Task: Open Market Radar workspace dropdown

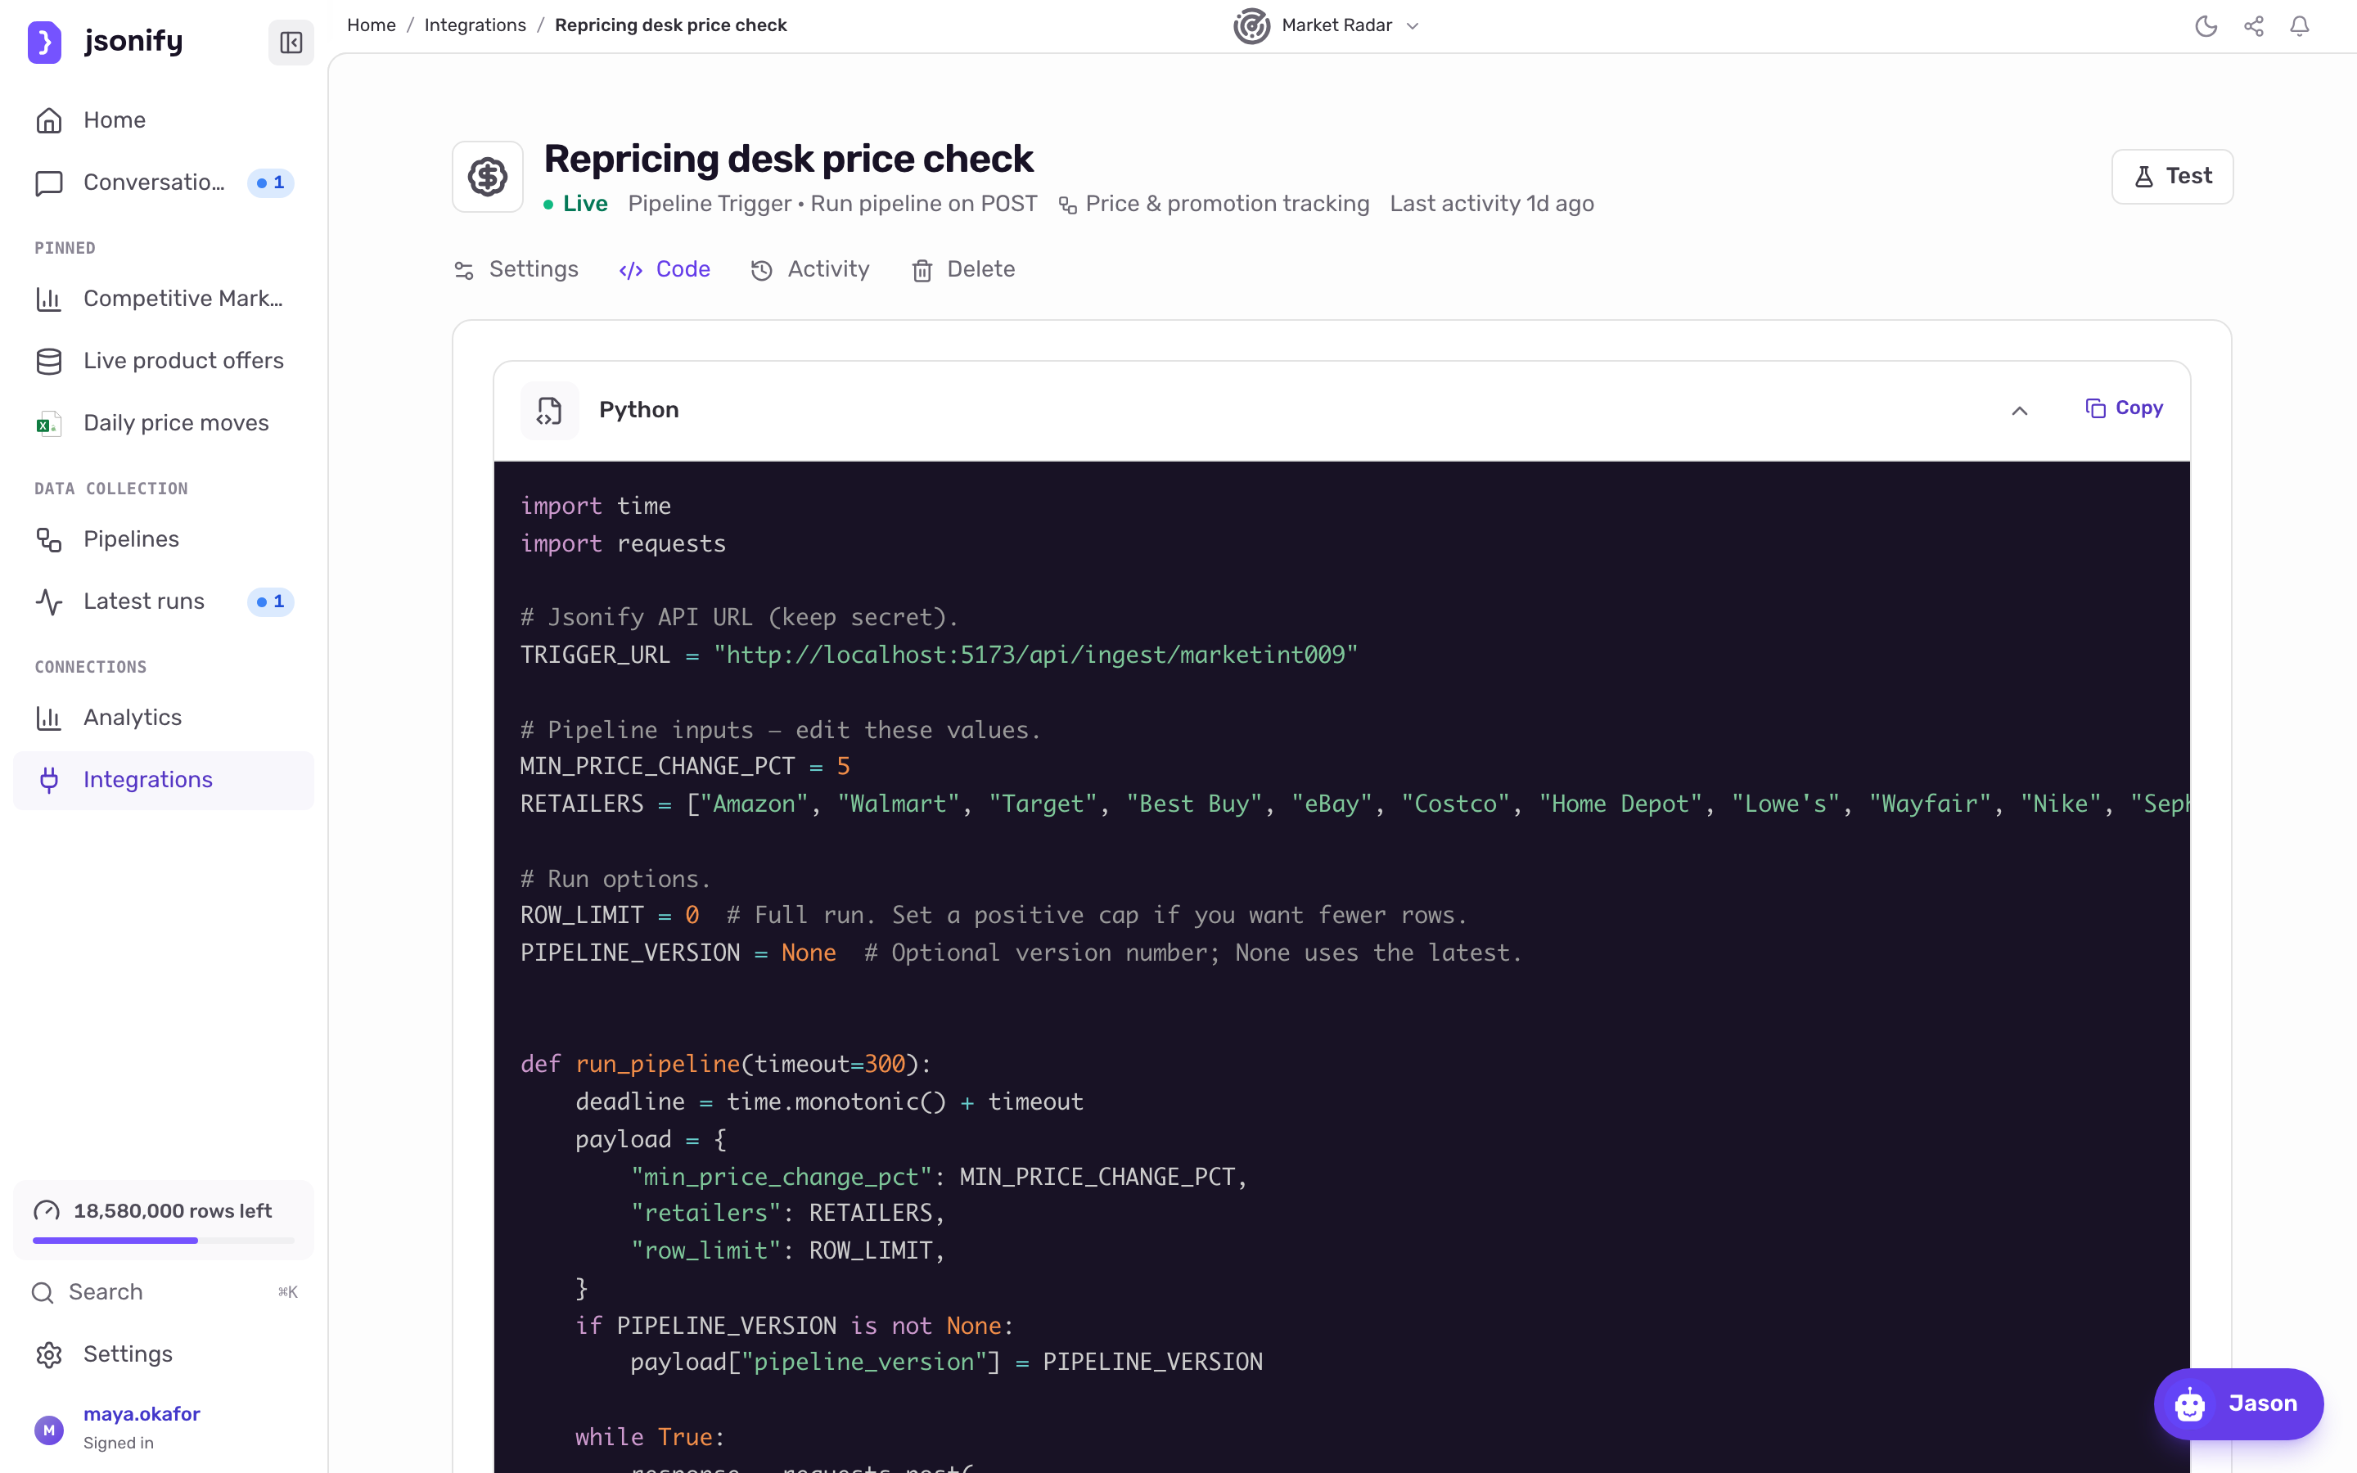Action: 1327,26
